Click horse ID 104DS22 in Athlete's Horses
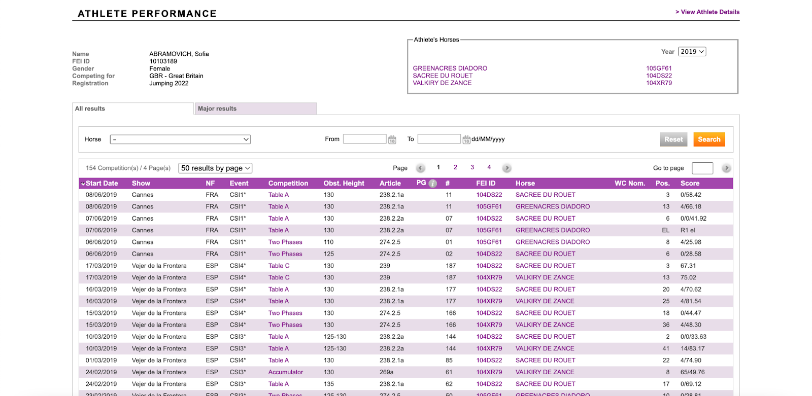 coord(659,76)
